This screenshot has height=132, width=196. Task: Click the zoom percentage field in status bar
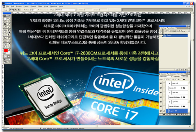pyautogui.click(x=6, y=128)
